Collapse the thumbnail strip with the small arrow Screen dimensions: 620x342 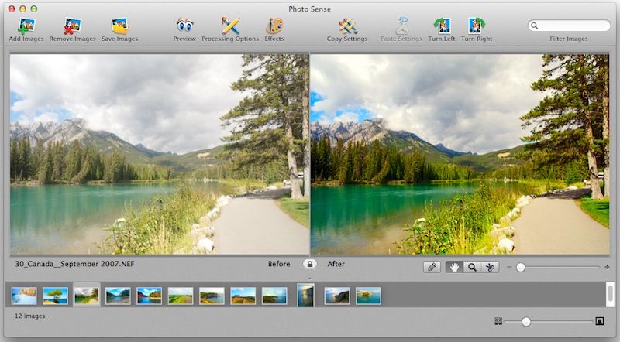tap(309, 278)
